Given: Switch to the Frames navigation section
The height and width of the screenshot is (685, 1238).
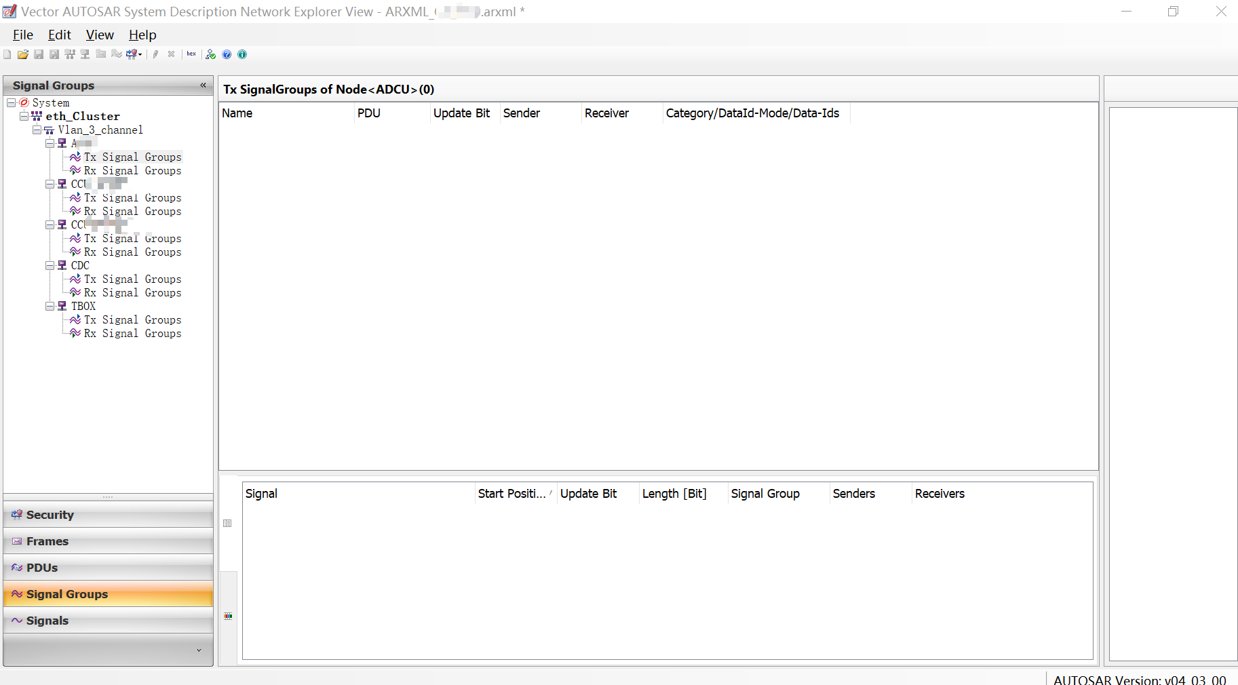Looking at the screenshot, I should 108,541.
